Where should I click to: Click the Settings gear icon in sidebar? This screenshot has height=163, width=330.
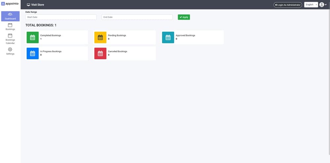point(10,49)
